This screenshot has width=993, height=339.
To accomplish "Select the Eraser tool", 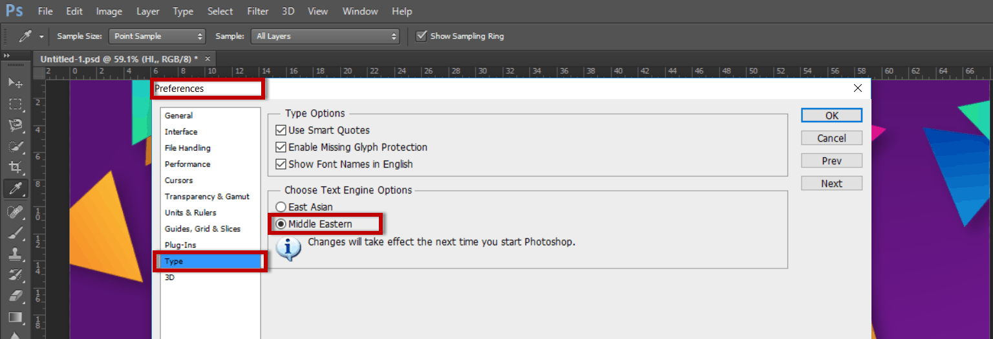I will pos(15,296).
